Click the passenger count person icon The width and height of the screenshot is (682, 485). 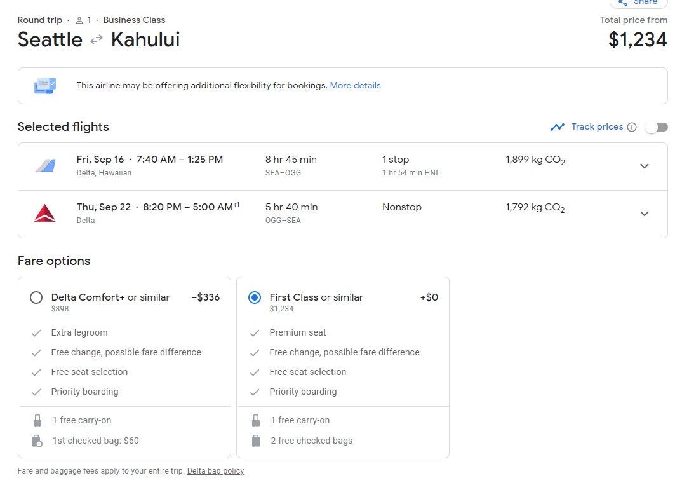[x=79, y=20]
